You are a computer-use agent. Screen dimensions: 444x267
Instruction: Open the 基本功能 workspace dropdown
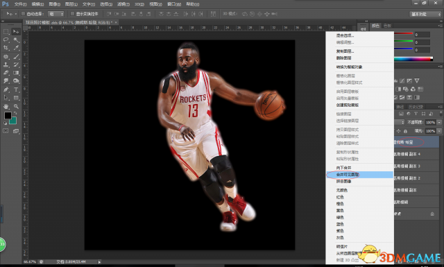(425, 14)
